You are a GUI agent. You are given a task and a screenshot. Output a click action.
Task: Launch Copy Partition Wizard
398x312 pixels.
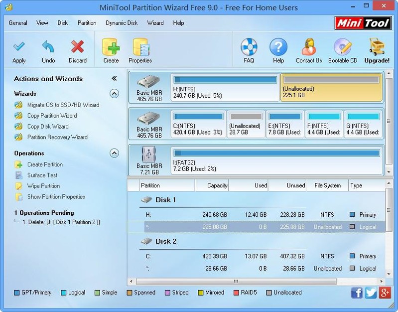coord(52,116)
